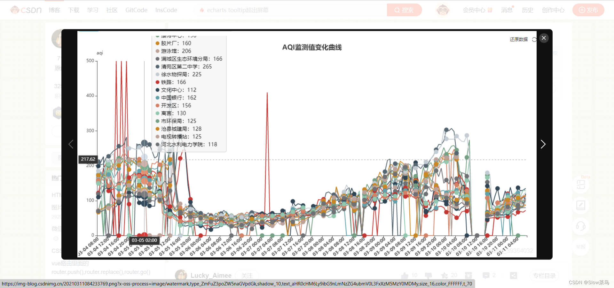The image size is (614, 288).
Task: Click tooltip row 离宫: 130
Action: (171, 113)
